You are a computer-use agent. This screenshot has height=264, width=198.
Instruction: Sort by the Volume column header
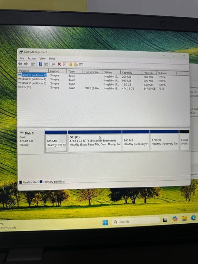tap(33, 71)
